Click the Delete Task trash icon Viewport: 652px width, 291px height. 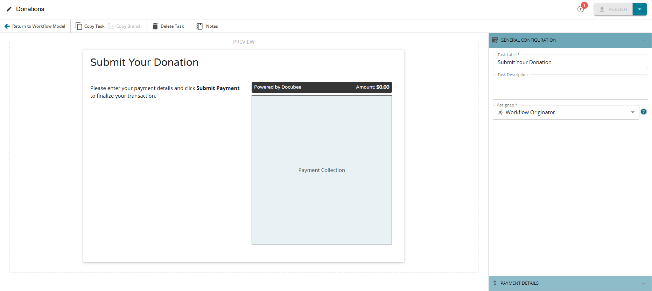pyautogui.click(x=155, y=26)
